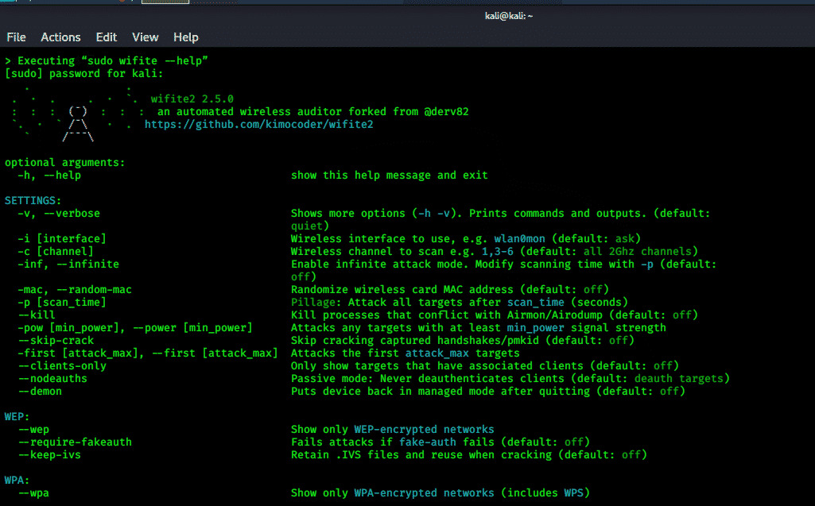Click the '--wpa' option flag
The width and height of the screenshot is (815, 506).
pos(33,493)
